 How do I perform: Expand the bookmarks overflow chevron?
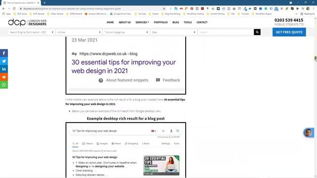296,14
